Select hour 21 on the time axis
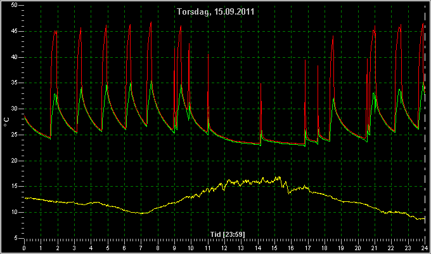Image resolution: width=431 pixels, height=254 pixels. click(375, 248)
